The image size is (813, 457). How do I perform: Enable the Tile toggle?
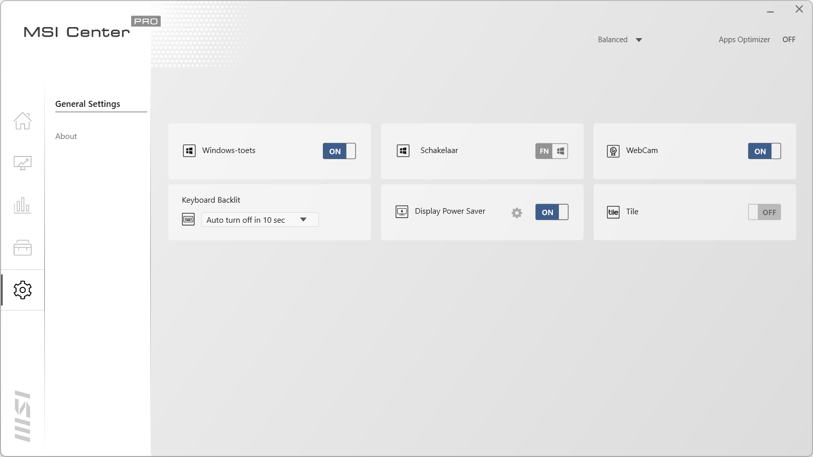(x=764, y=212)
